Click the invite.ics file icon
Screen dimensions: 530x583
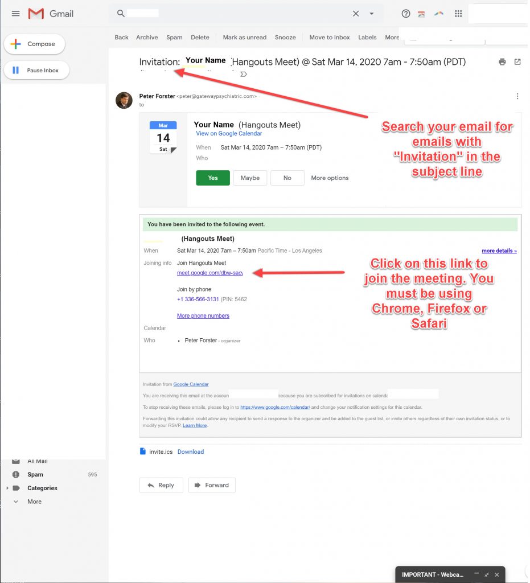click(x=143, y=451)
